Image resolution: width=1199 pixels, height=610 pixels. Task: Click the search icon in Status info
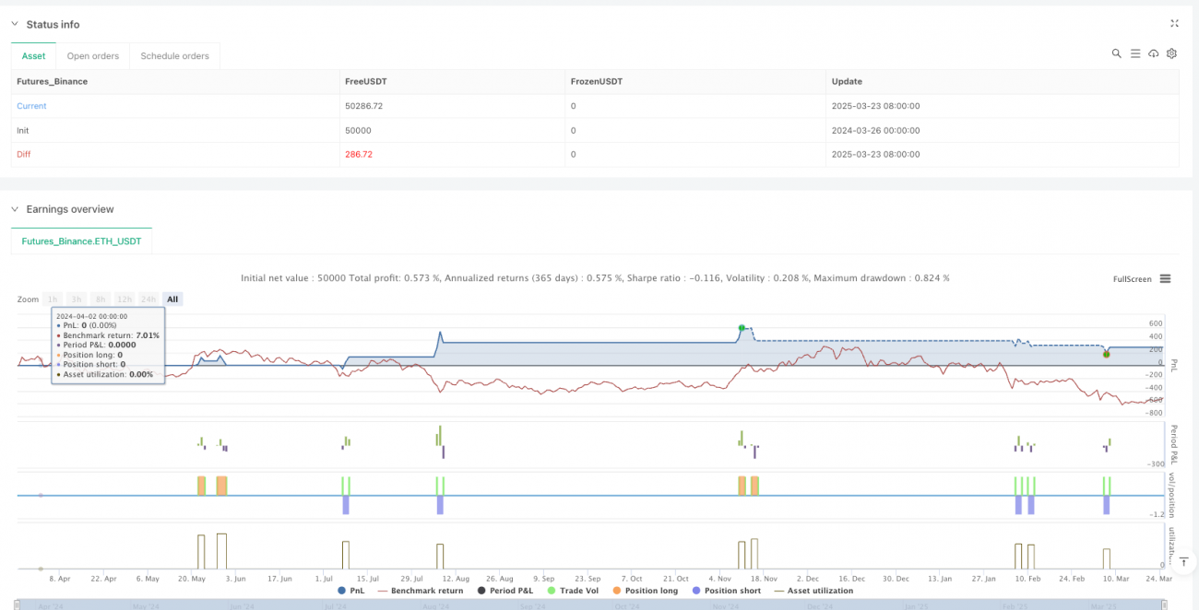(1116, 53)
